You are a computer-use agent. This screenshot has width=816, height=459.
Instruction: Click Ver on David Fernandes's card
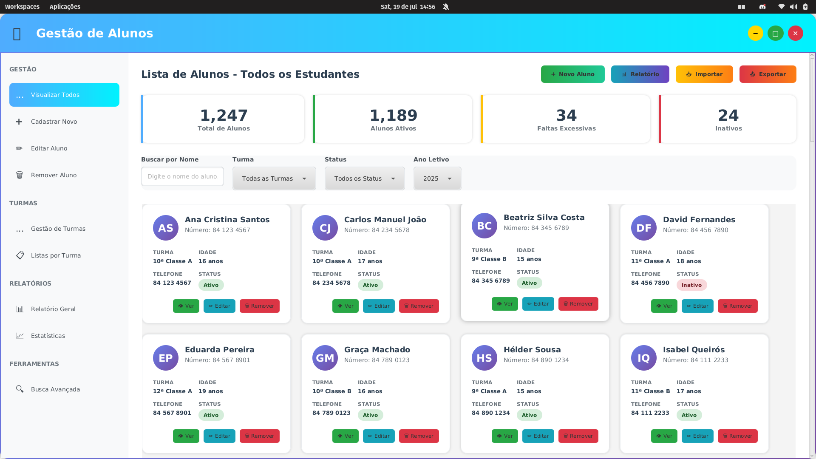click(664, 306)
